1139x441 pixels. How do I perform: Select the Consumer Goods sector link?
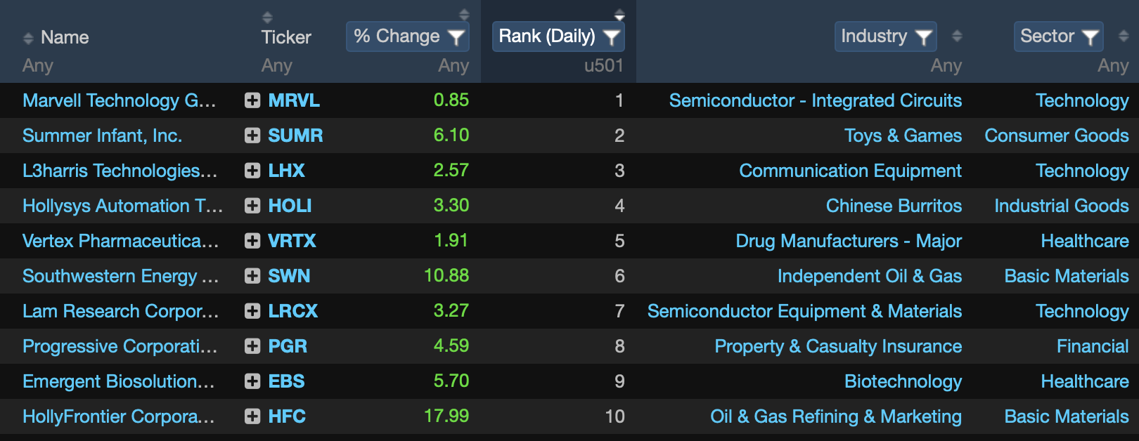click(1057, 136)
